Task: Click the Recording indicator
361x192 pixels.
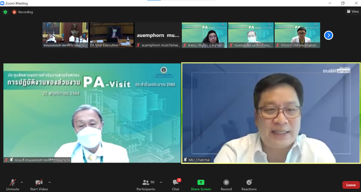Action: click(x=23, y=12)
